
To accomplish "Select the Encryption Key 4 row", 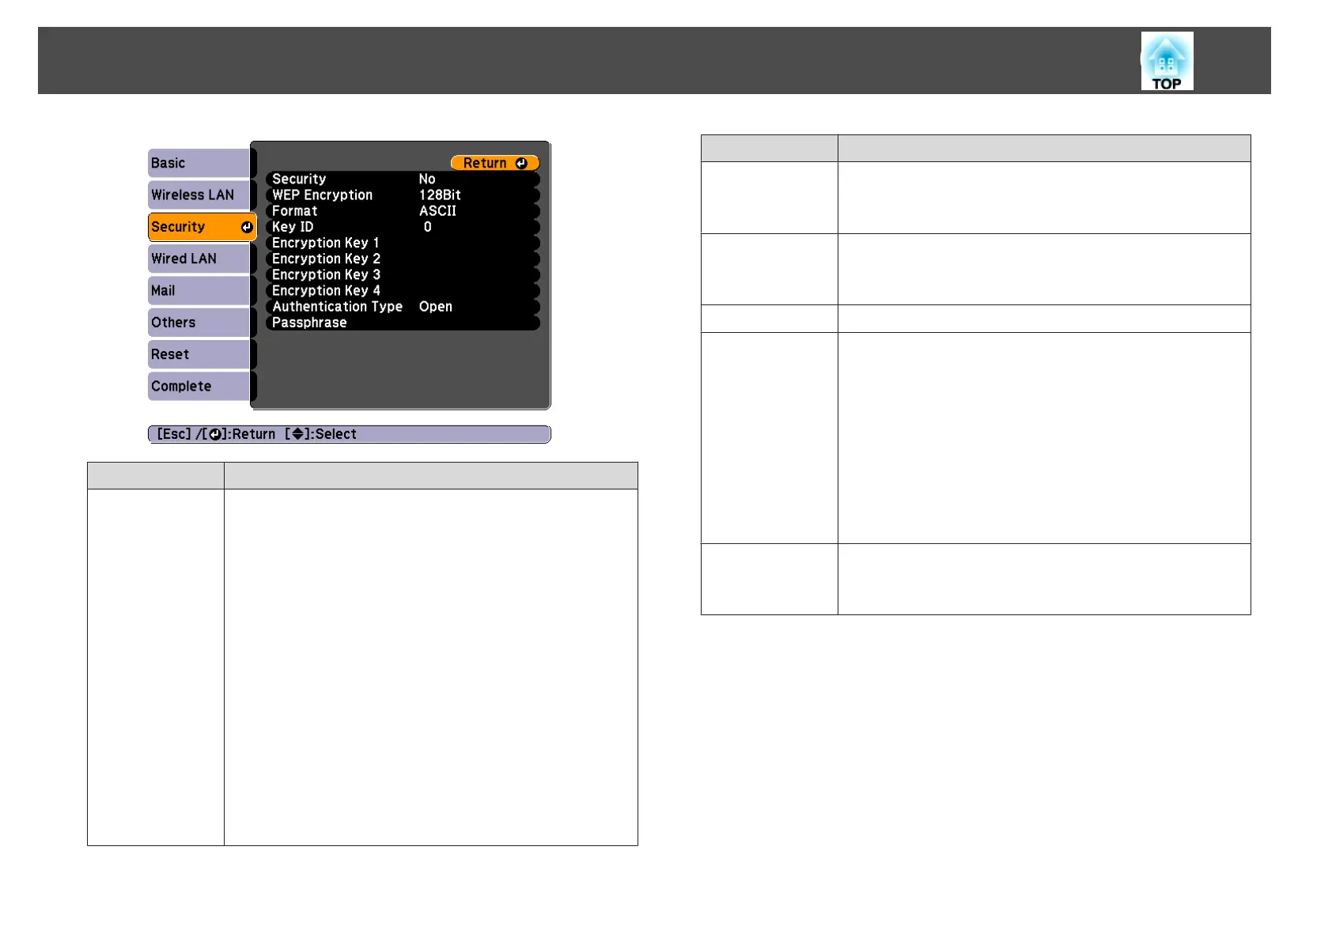I will (403, 290).
